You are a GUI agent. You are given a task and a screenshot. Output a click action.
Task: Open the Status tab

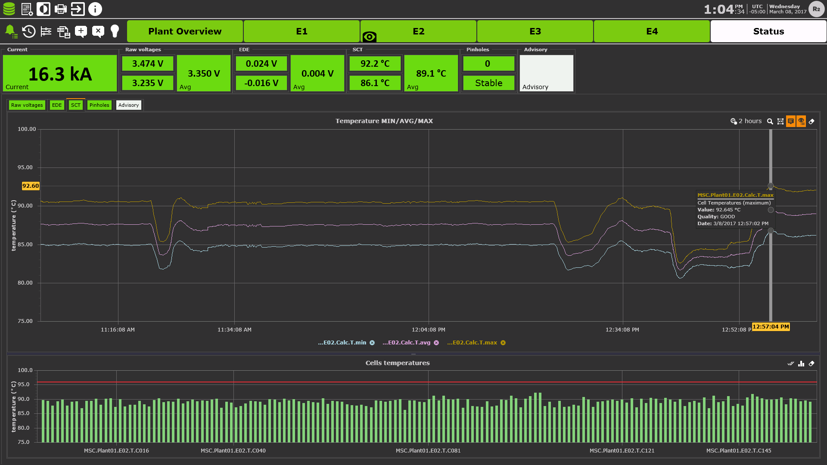point(768,31)
